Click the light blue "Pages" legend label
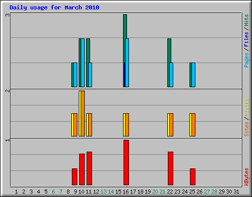Screen dimensions: 252x197 pos(246,60)
